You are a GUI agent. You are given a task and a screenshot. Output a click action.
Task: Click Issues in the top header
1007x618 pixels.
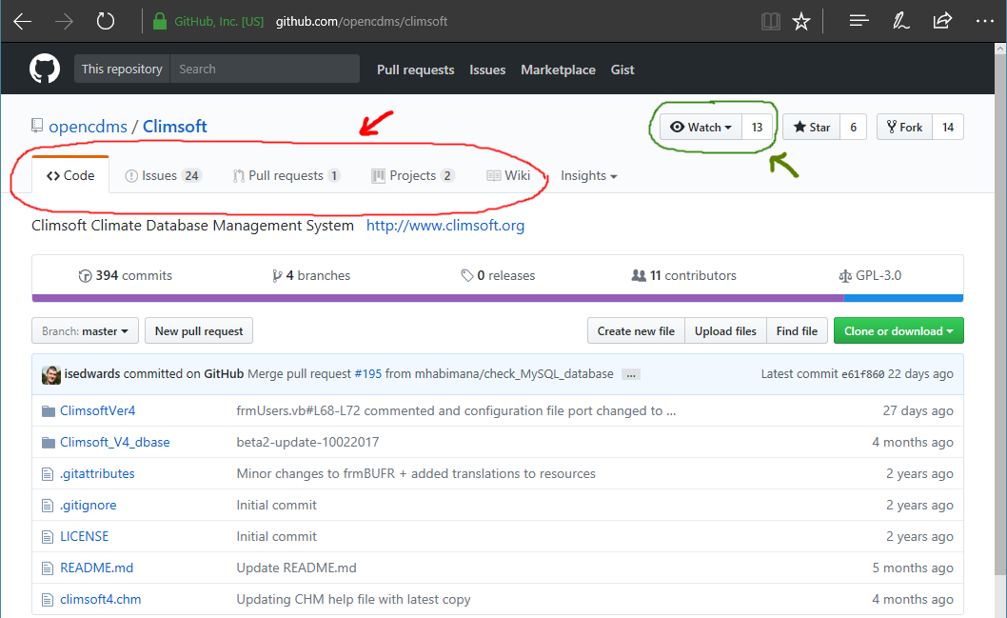click(487, 70)
